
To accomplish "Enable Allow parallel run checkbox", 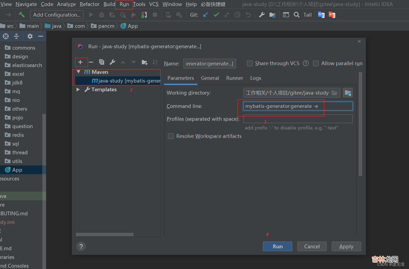I will (x=316, y=64).
